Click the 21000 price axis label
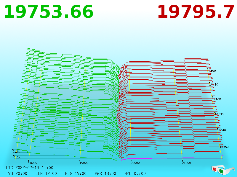Image resolution: width=237 pixels, height=177 pixels. tap(186, 163)
